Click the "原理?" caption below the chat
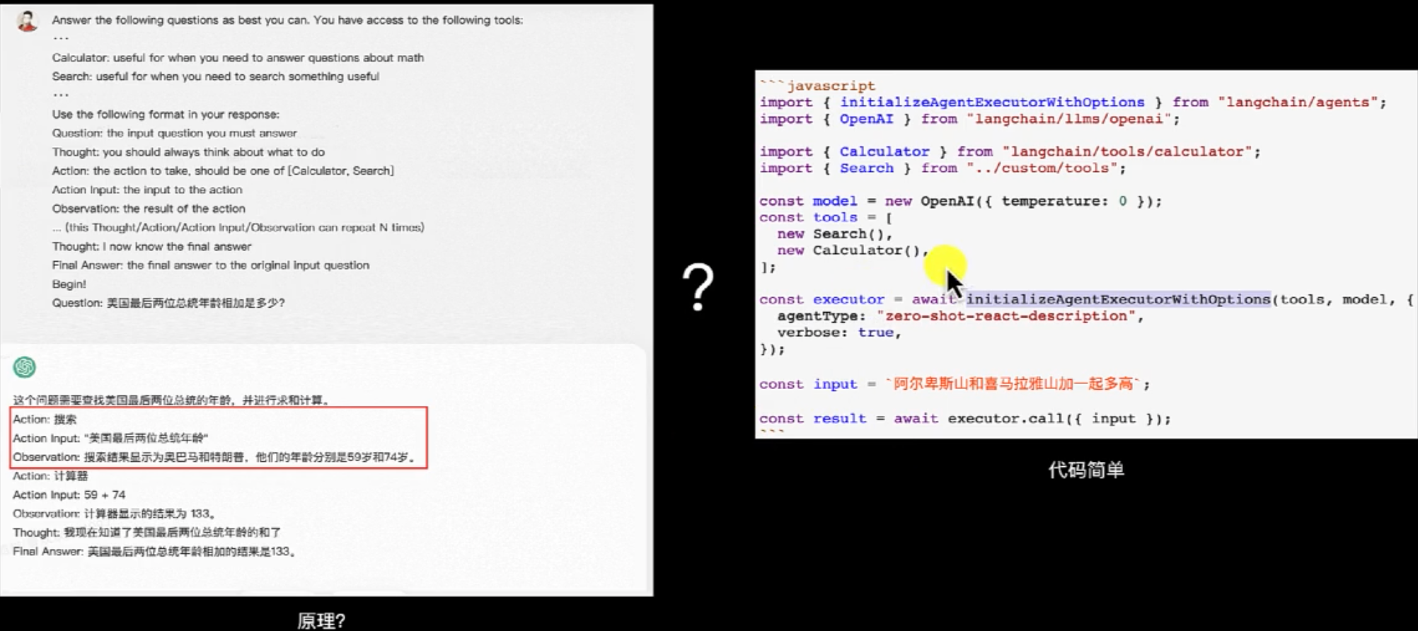This screenshot has width=1418, height=631. tap(321, 620)
